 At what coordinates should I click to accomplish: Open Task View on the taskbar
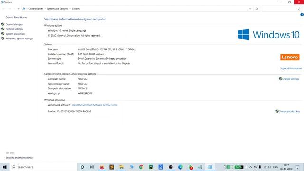tap(92, 167)
